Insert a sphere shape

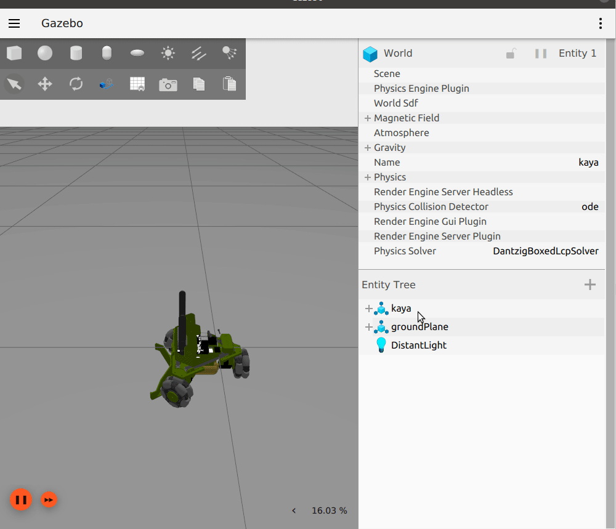pyautogui.click(x=45, y=53)
